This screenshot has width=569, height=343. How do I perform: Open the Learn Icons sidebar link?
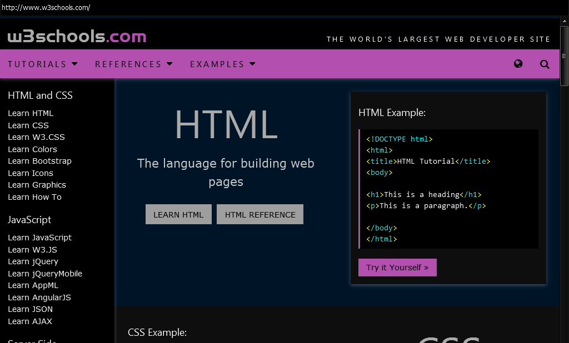[31, 173]
